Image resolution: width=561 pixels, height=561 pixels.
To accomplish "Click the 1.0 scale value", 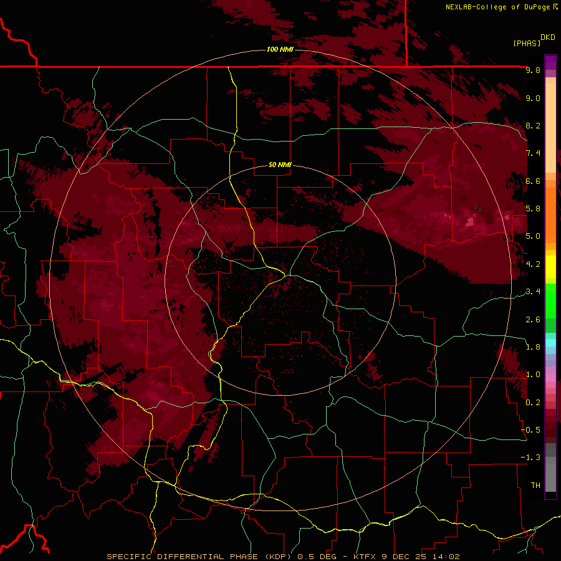I will click(x=533, y=375).
